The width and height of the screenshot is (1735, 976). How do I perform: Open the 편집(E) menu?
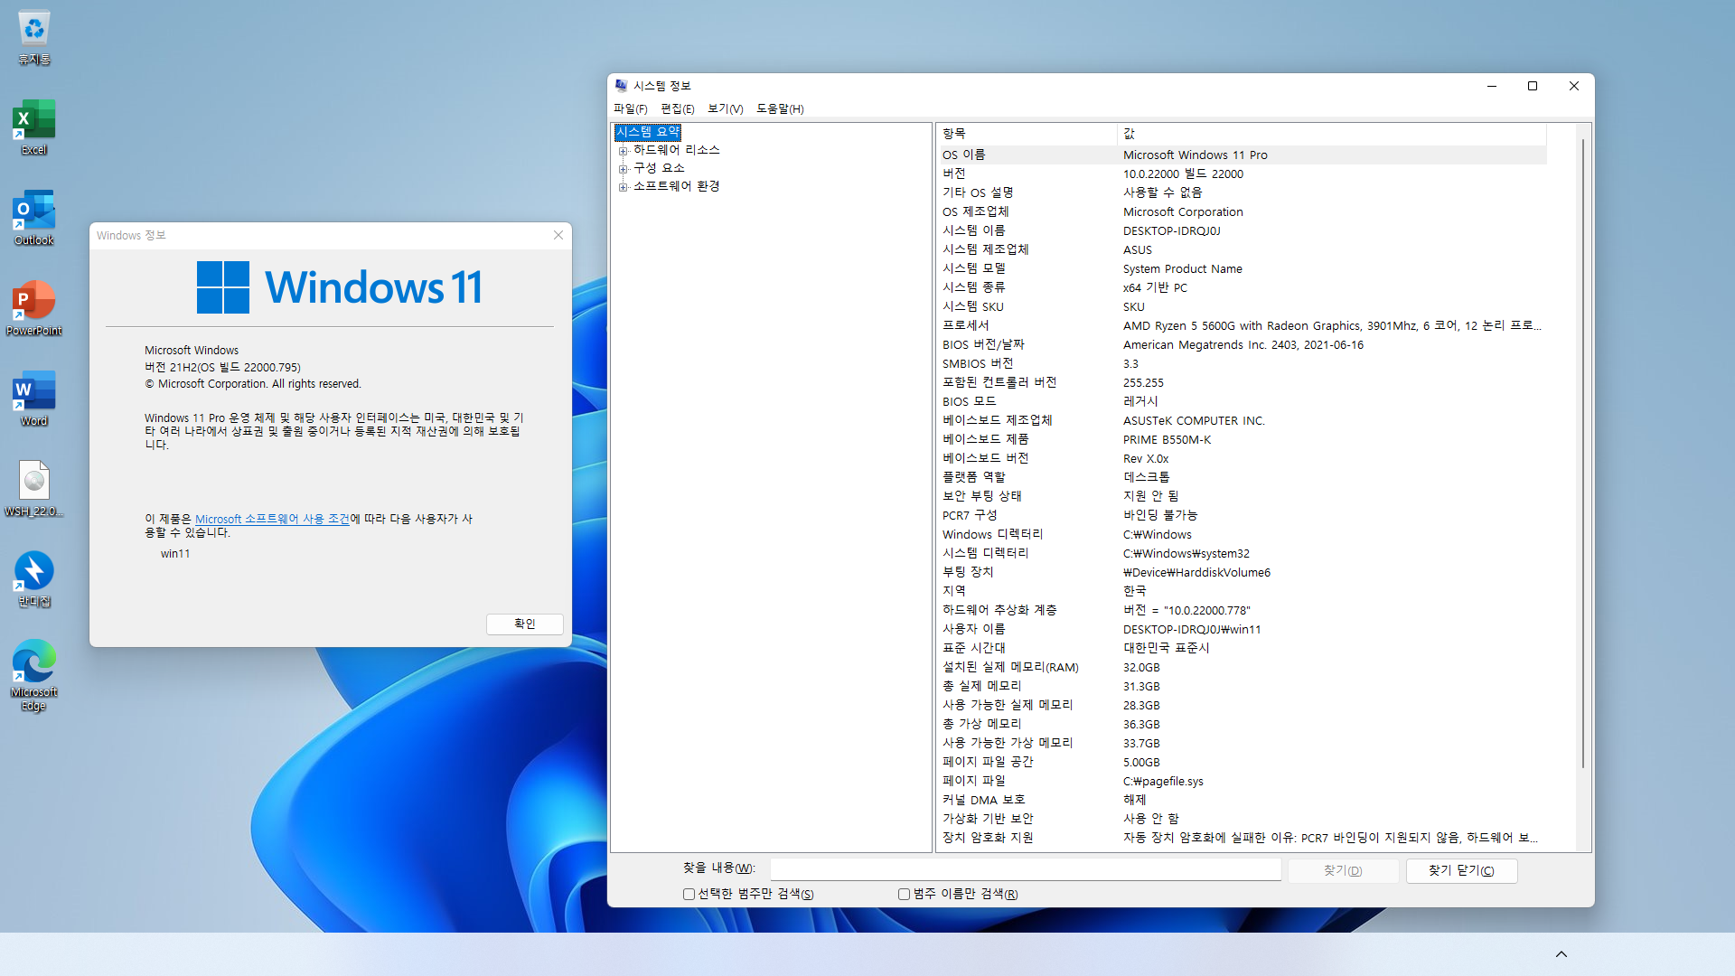677,108
